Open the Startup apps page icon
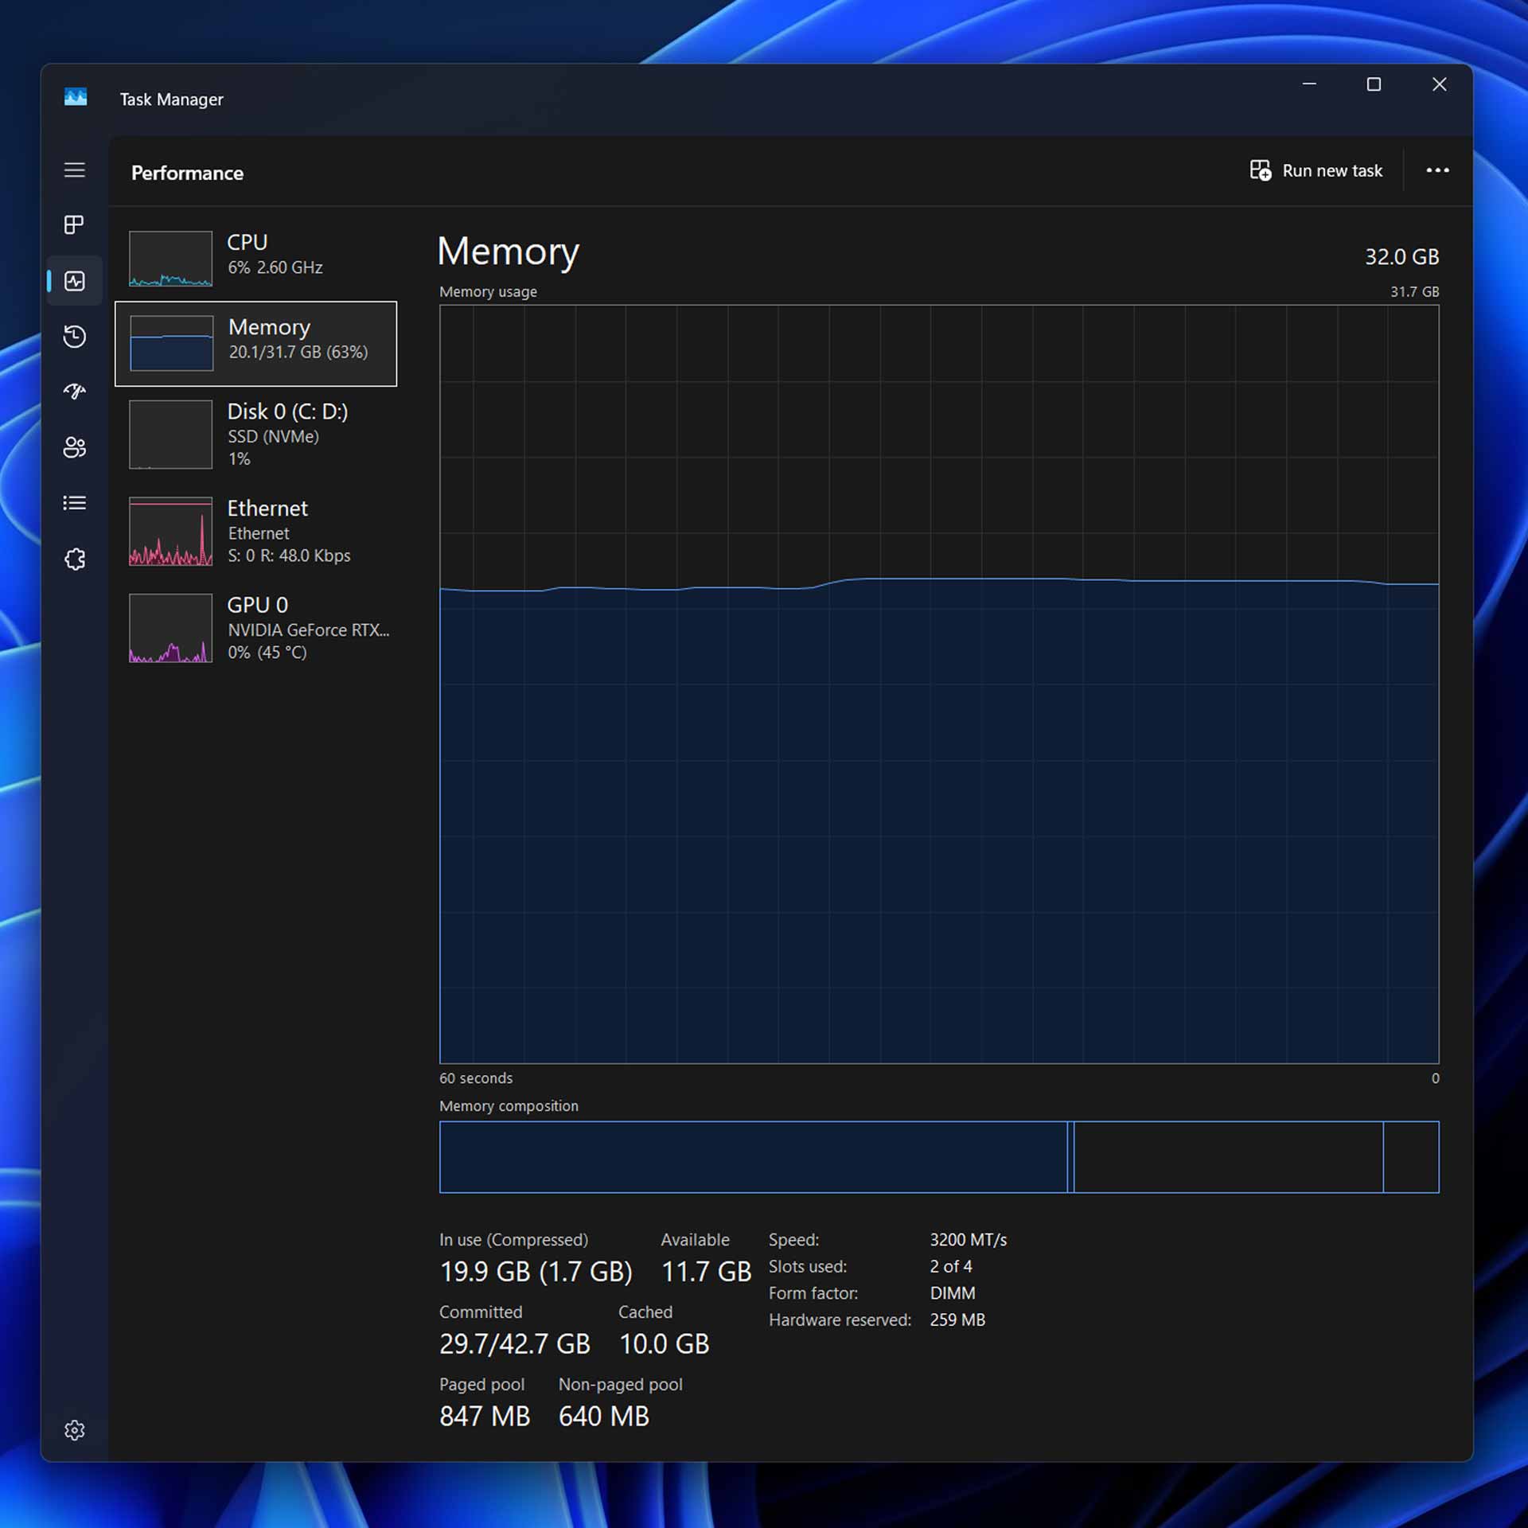The width and height of the screenshot is (1528, 1528). [75, 392]
